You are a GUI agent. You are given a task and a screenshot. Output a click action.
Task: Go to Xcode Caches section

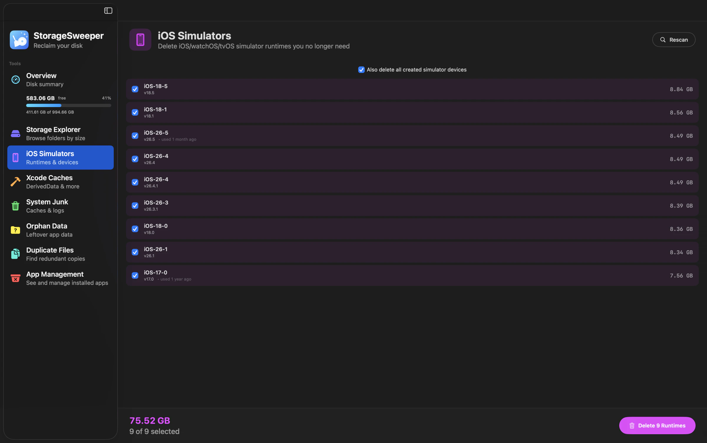point(60,182)
